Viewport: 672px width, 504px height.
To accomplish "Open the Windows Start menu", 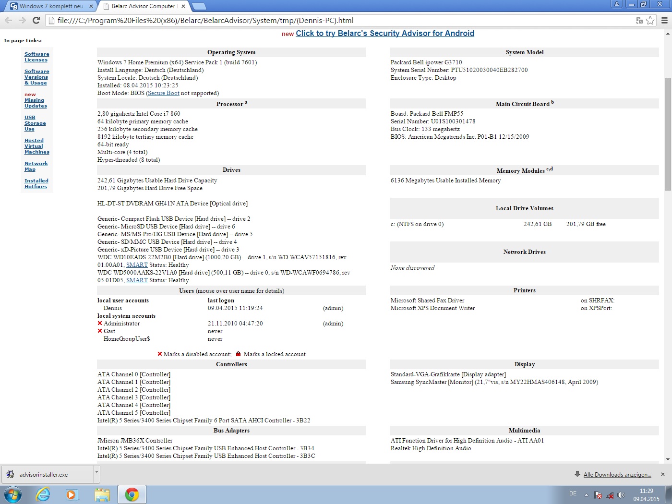I will coord(13,494).
